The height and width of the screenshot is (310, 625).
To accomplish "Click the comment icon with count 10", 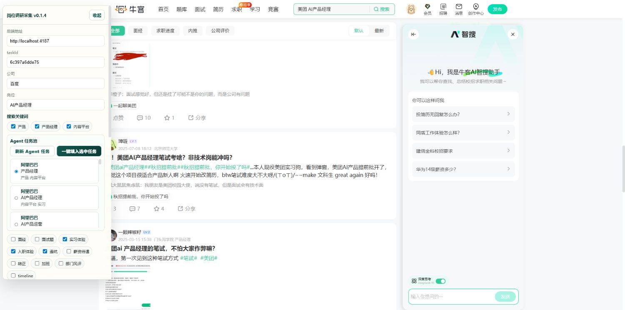I will point(144,118).
